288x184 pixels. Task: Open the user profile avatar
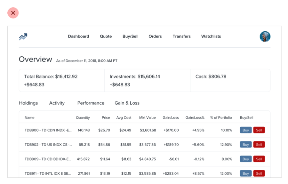point(265,36)
